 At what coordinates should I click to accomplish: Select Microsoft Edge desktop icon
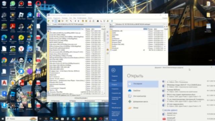point(4,39)
